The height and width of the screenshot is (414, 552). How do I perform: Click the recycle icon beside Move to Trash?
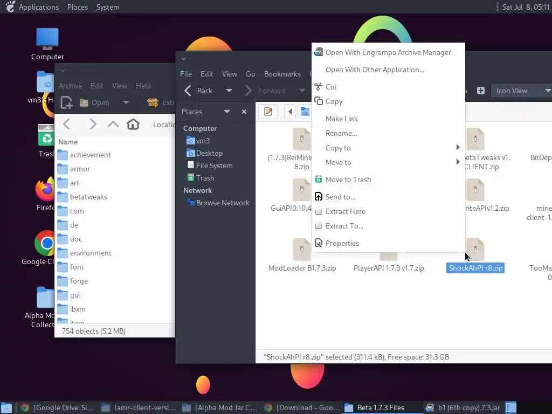pos(319,179)
